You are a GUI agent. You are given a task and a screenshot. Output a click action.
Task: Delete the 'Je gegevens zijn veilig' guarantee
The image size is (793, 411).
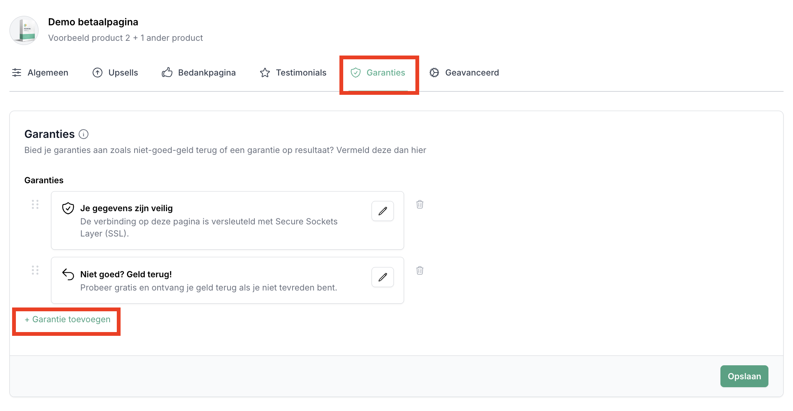420,204
